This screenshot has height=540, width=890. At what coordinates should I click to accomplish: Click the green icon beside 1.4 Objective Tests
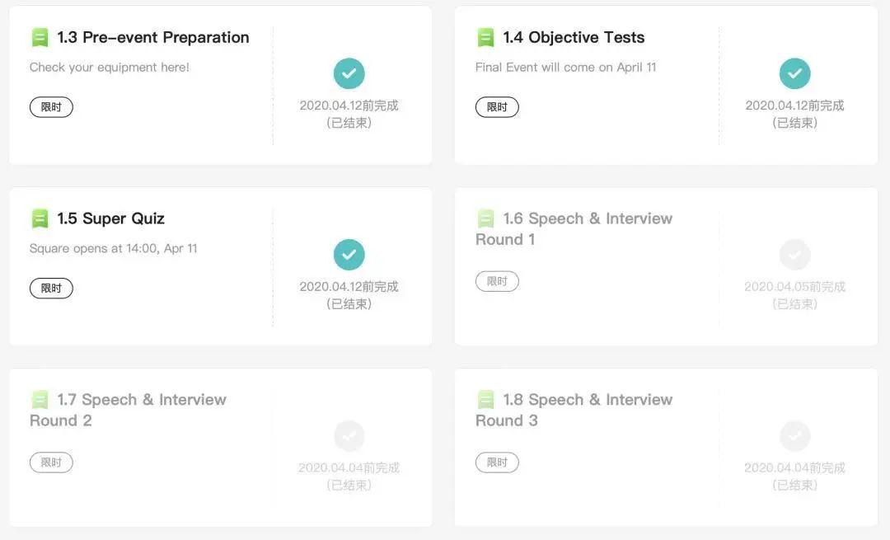pos(485,38)
